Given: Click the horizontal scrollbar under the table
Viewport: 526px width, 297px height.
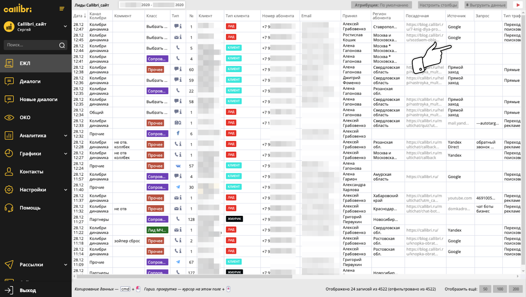Looking at the screenshot, I should pos(184,277).
